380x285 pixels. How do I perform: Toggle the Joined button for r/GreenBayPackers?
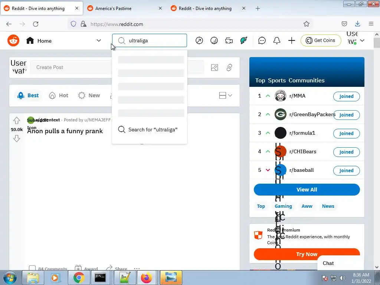pos(346,115)
